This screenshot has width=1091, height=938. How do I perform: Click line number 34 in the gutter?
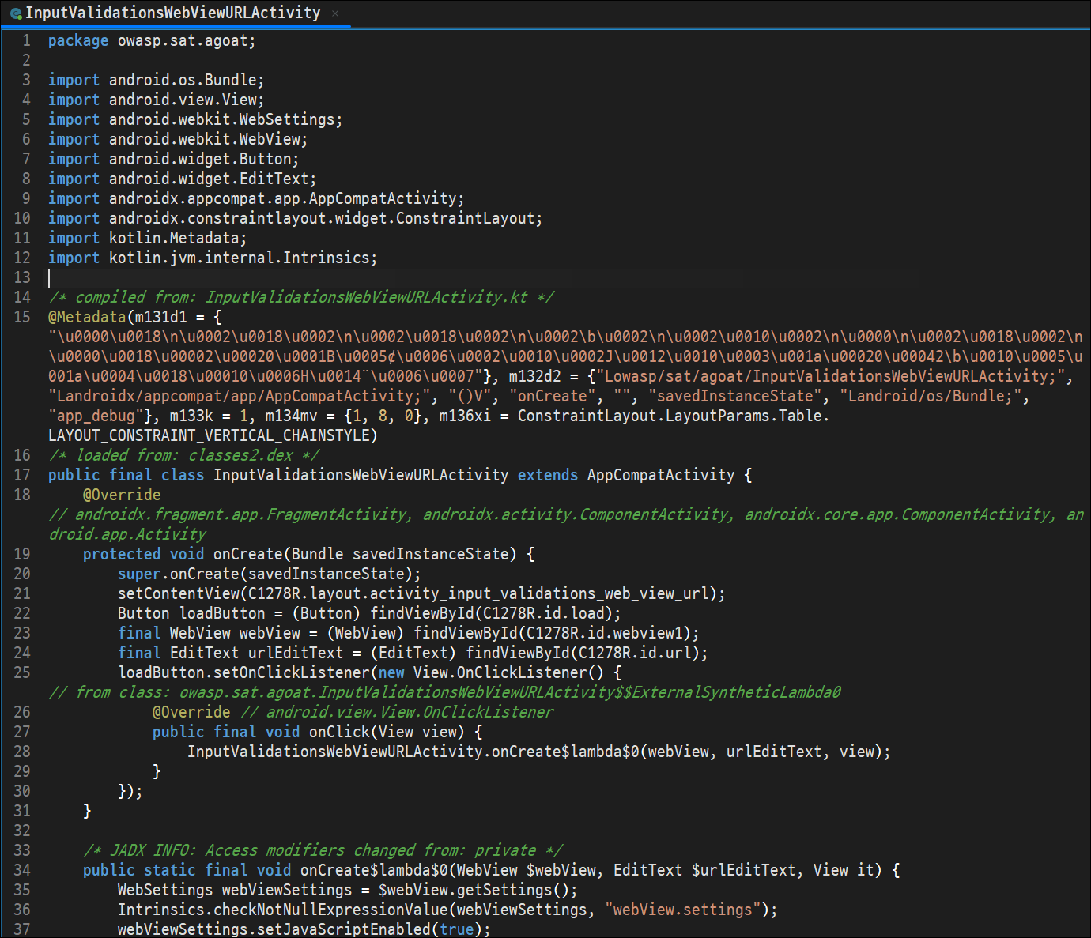click(22, 870)
